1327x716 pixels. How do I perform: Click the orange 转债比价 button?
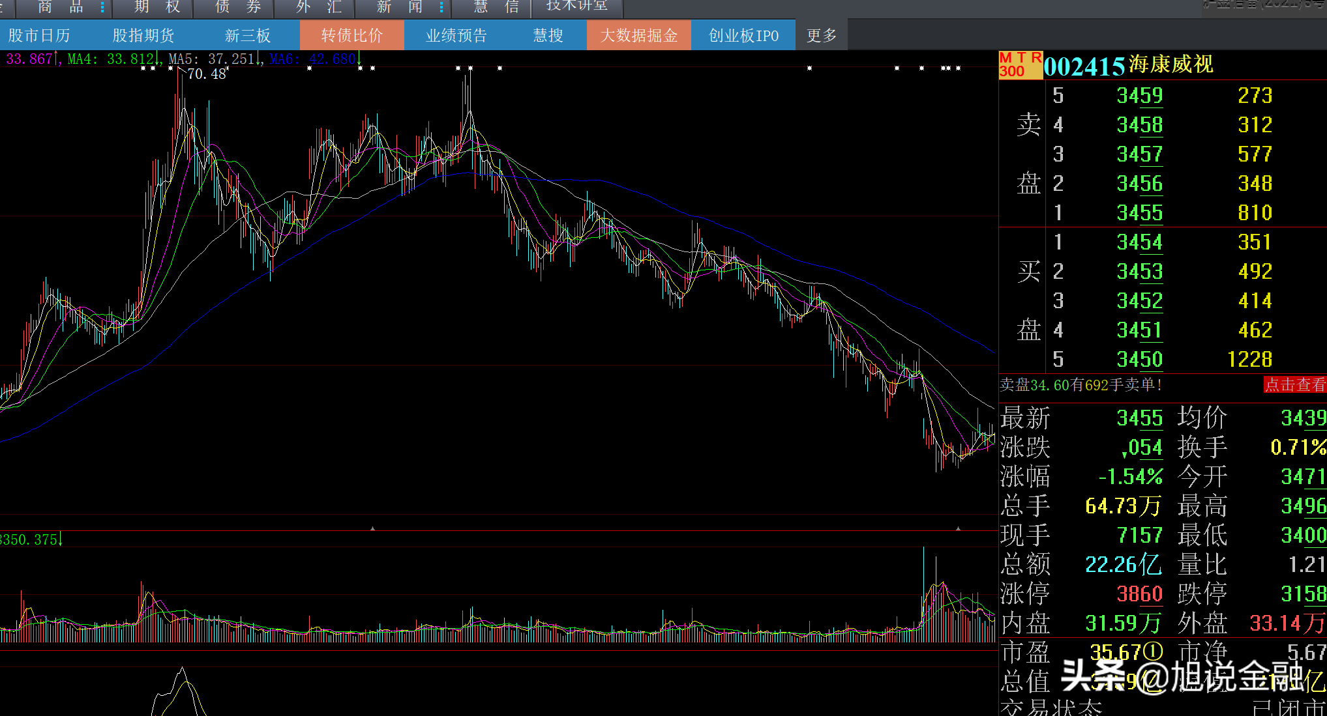[352, 35]
